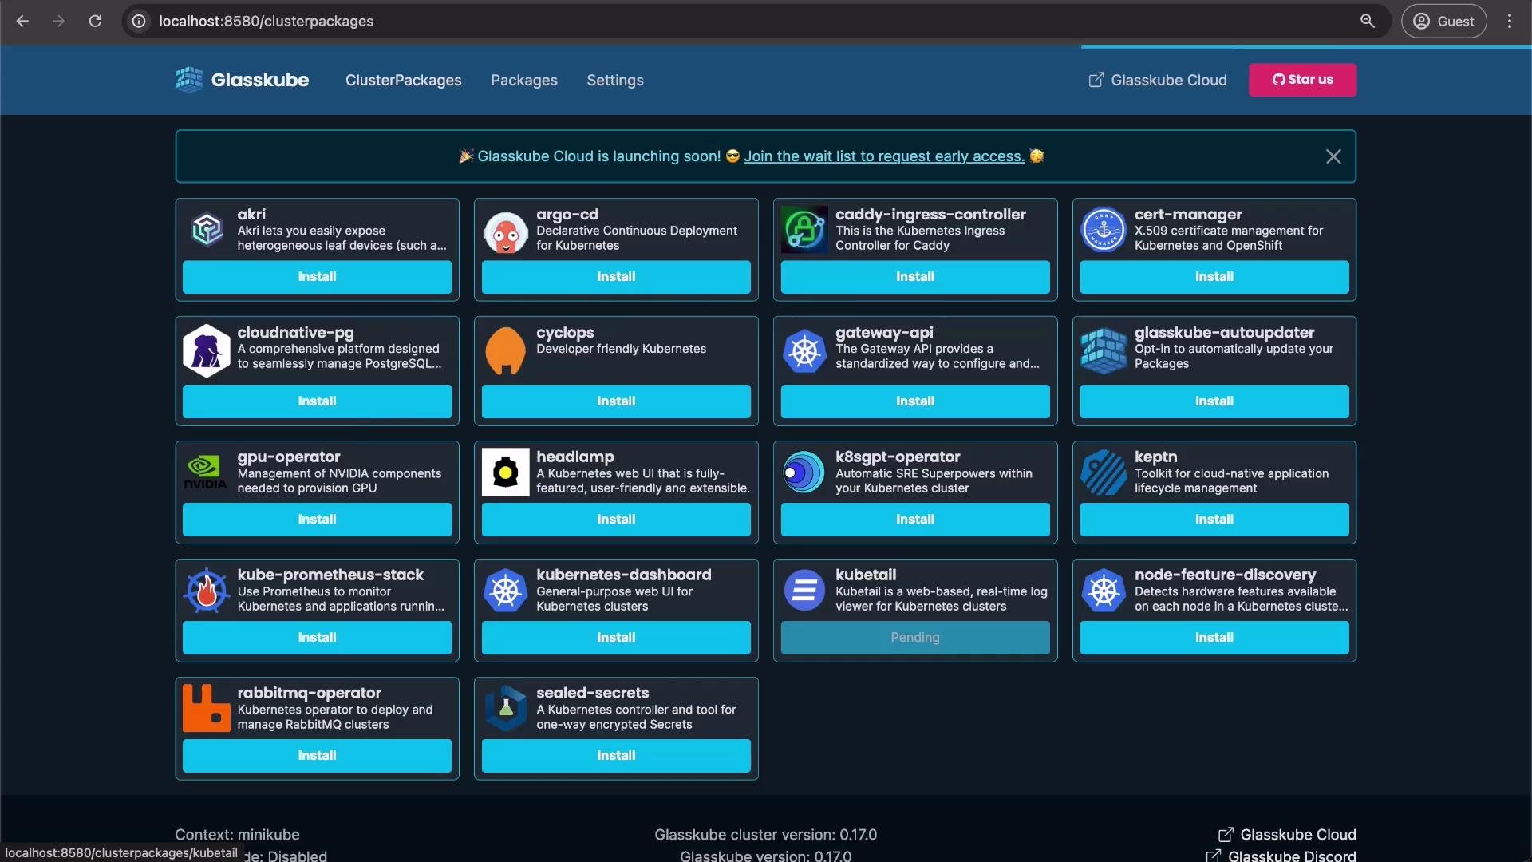The image size is (1532, 862).
Task: Install sealed-secrets
Action: [x=616, y=756]
